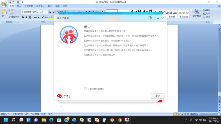Open quick access toolbar customize arrow
The width and height of the screenshot is (221, 124).
coord(22,2)
